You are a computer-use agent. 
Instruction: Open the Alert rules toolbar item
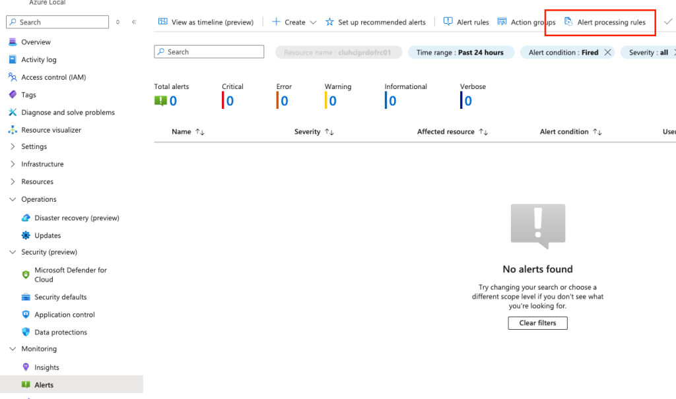tap(466, 22)
